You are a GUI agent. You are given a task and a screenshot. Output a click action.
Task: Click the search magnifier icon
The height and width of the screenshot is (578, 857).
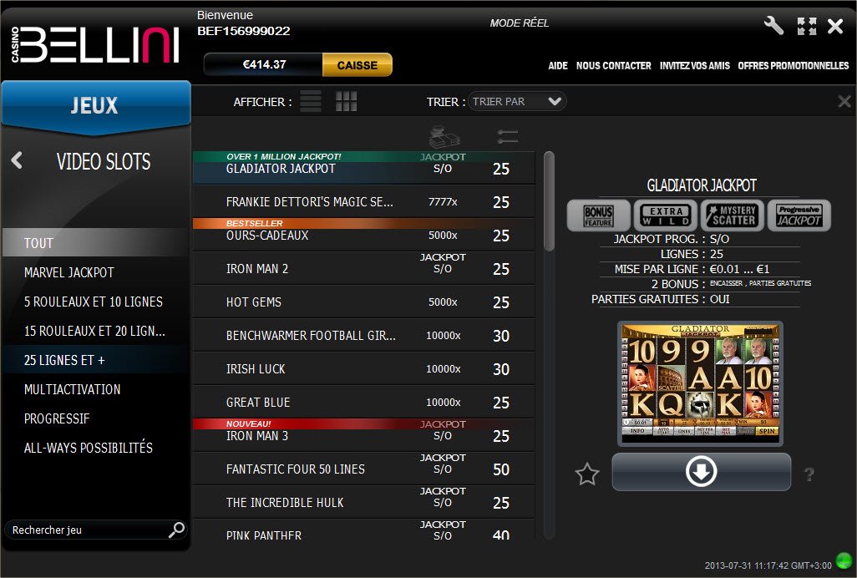pyautogui.click(x=176, y=529)
